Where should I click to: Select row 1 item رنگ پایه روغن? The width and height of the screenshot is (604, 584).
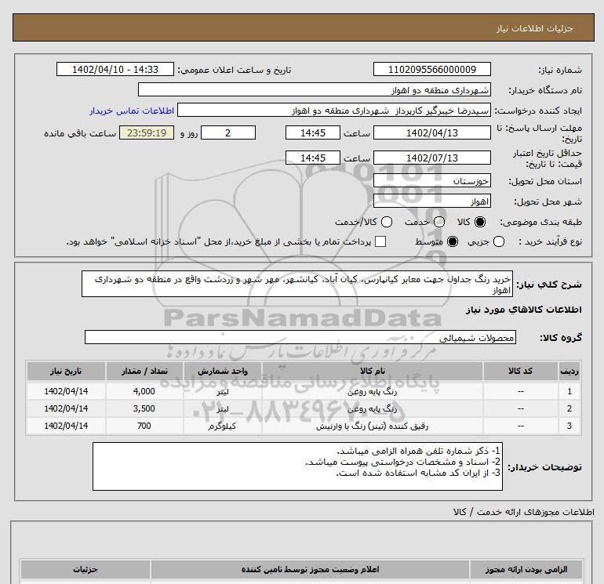pyautogui.click(x=372, y=392)
